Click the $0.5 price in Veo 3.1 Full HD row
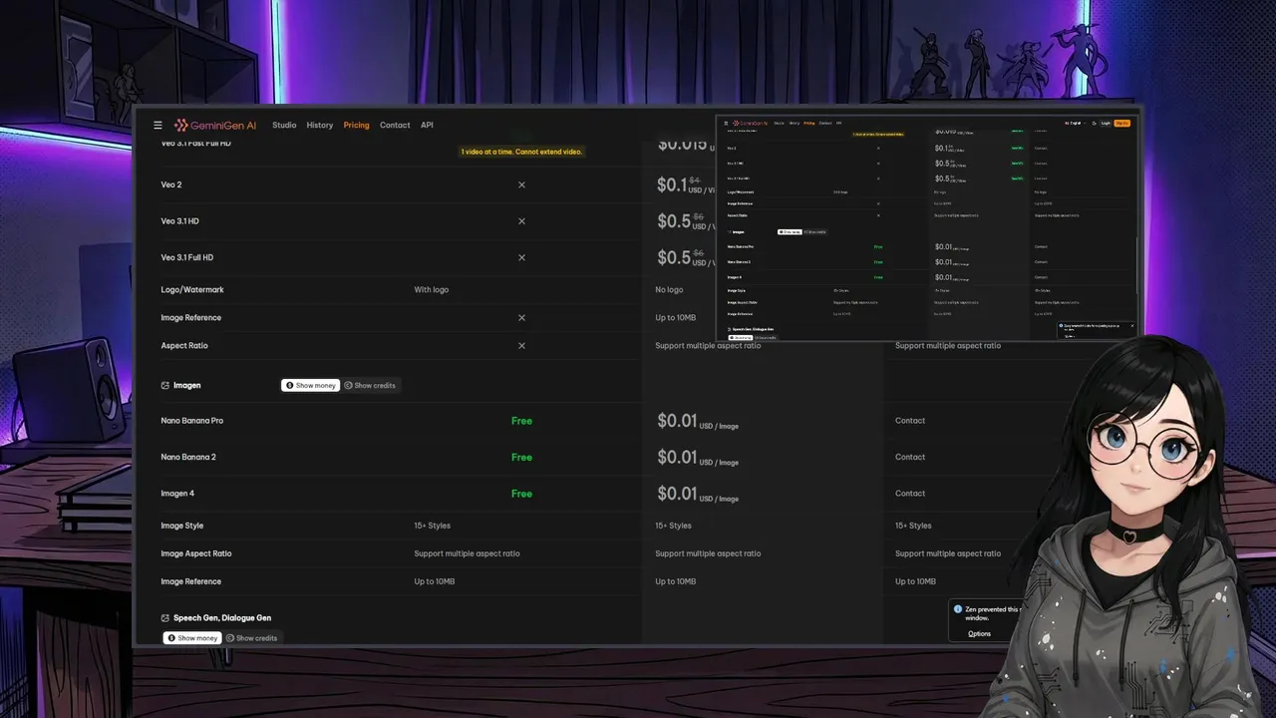The height and width of the screenshot is (718, 1276). (x=674, y=257)
